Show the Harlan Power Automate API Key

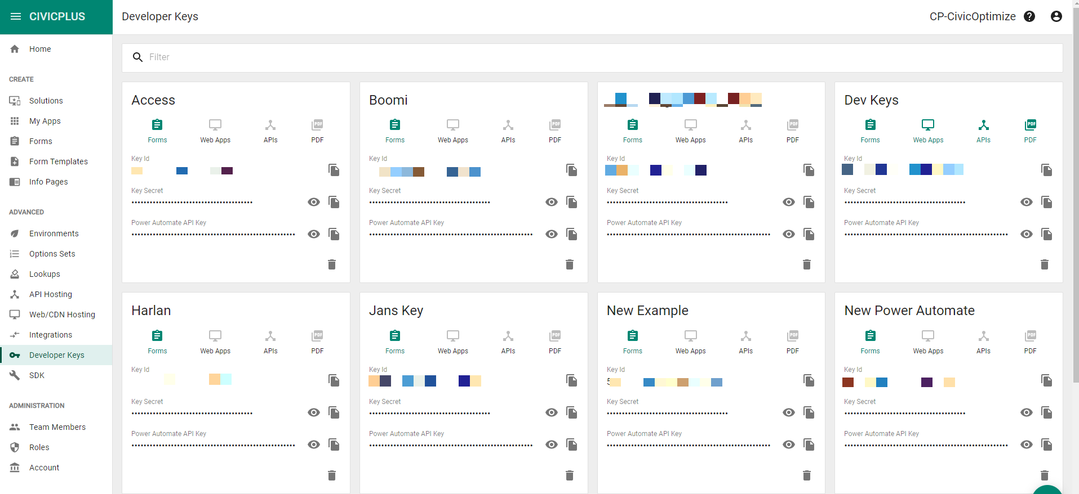coord(314,444)
